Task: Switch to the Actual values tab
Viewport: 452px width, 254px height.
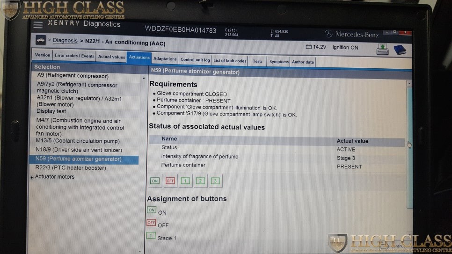Action: click(x=111, y=57)
